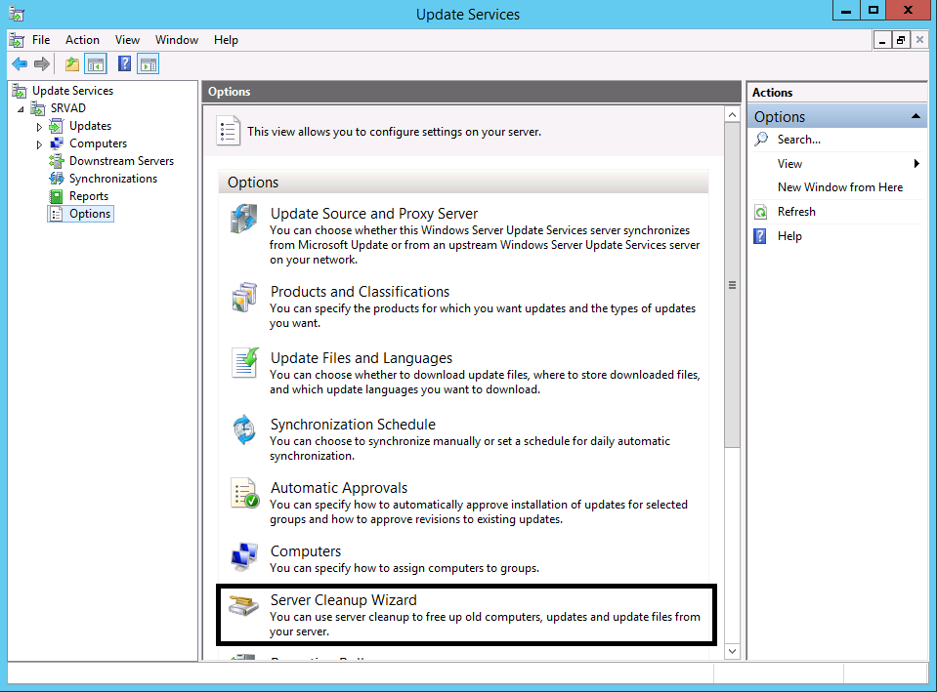Viewport: 937px width, 692px height.
Task: Restore the inner MMC child window
Action: 901,40
